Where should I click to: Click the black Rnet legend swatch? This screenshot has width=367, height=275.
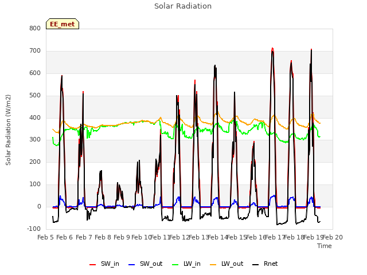[256, 265]
